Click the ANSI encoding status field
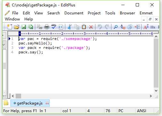 click(142, 111)
